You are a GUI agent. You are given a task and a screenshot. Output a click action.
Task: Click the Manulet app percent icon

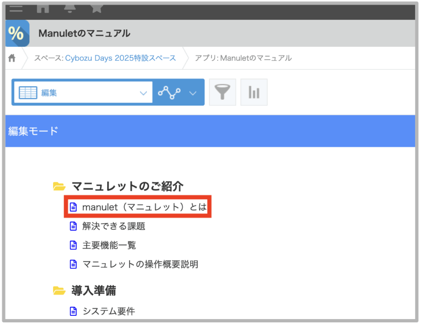pos(17,33)
